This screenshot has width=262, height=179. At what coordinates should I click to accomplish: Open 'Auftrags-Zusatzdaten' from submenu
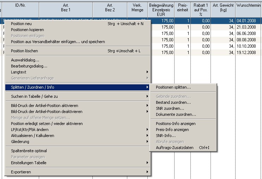[x=175, y=148]
